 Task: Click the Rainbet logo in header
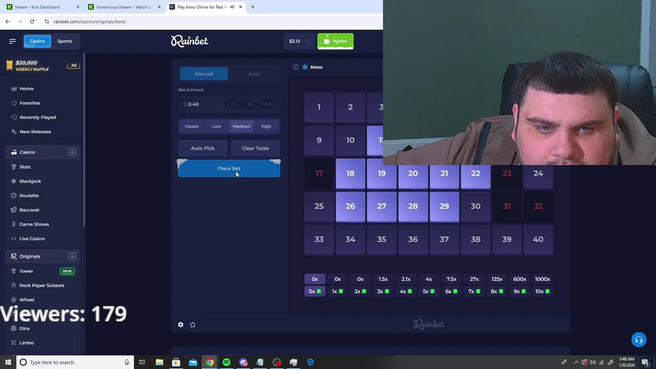point(190,41)
